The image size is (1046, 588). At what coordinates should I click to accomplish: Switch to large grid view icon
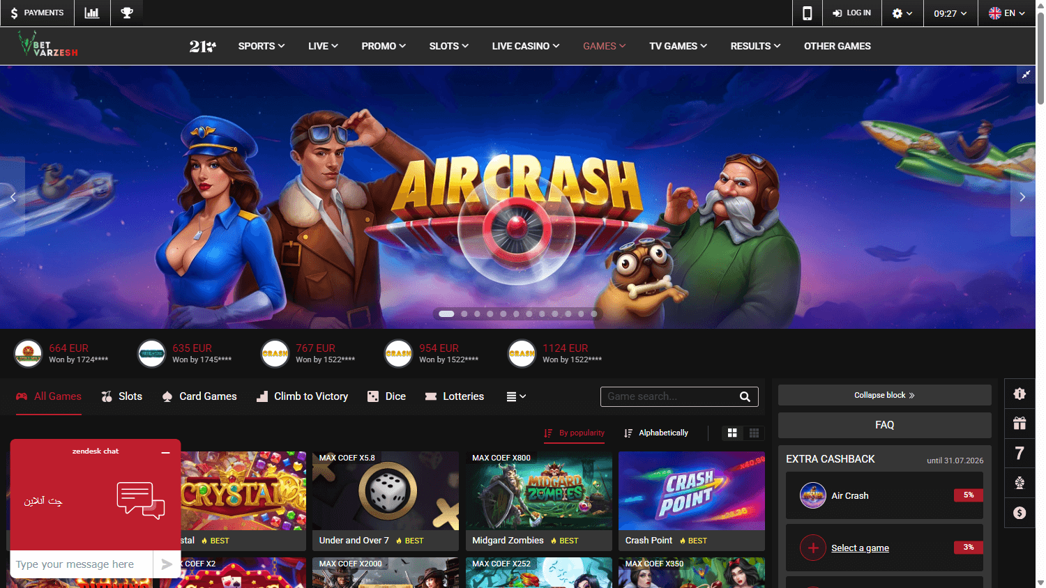pyautogui.click(x=732, y=433)
